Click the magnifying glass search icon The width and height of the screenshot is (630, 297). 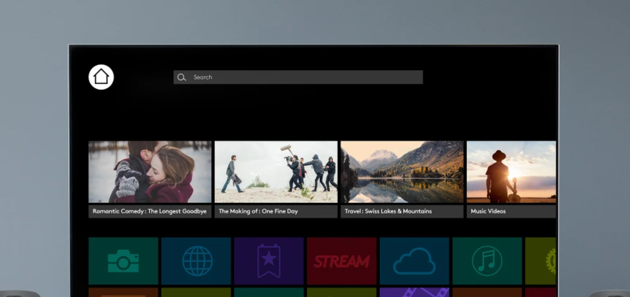click(181, 77)
